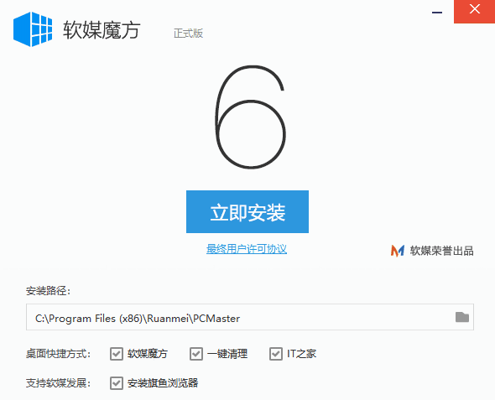Click the 软媒荣誉出品 text

[x=441, y=251]
